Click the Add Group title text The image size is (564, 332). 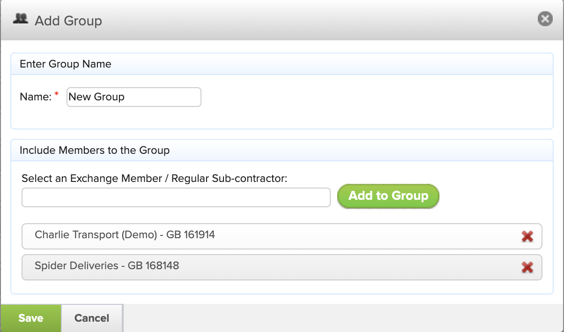tap(68, 21)
